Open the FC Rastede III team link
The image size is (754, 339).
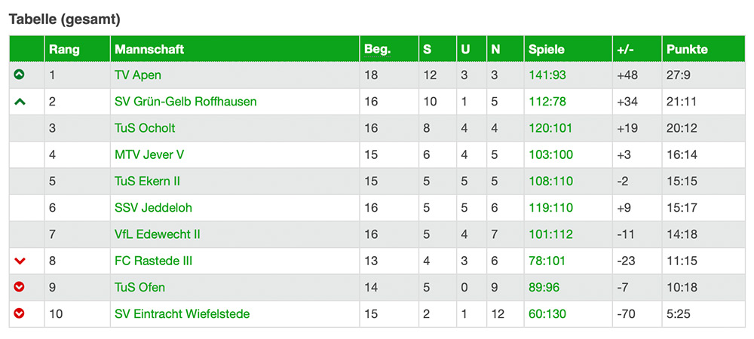click(154, 261)
